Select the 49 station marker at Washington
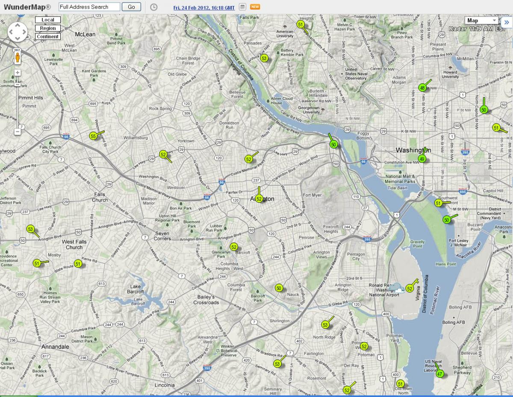The height and width of the screenshot is (397, 513). point(422,159)
